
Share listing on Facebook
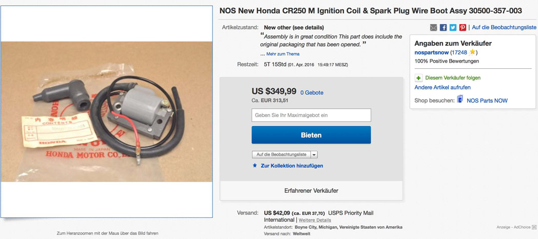(443, 27)
